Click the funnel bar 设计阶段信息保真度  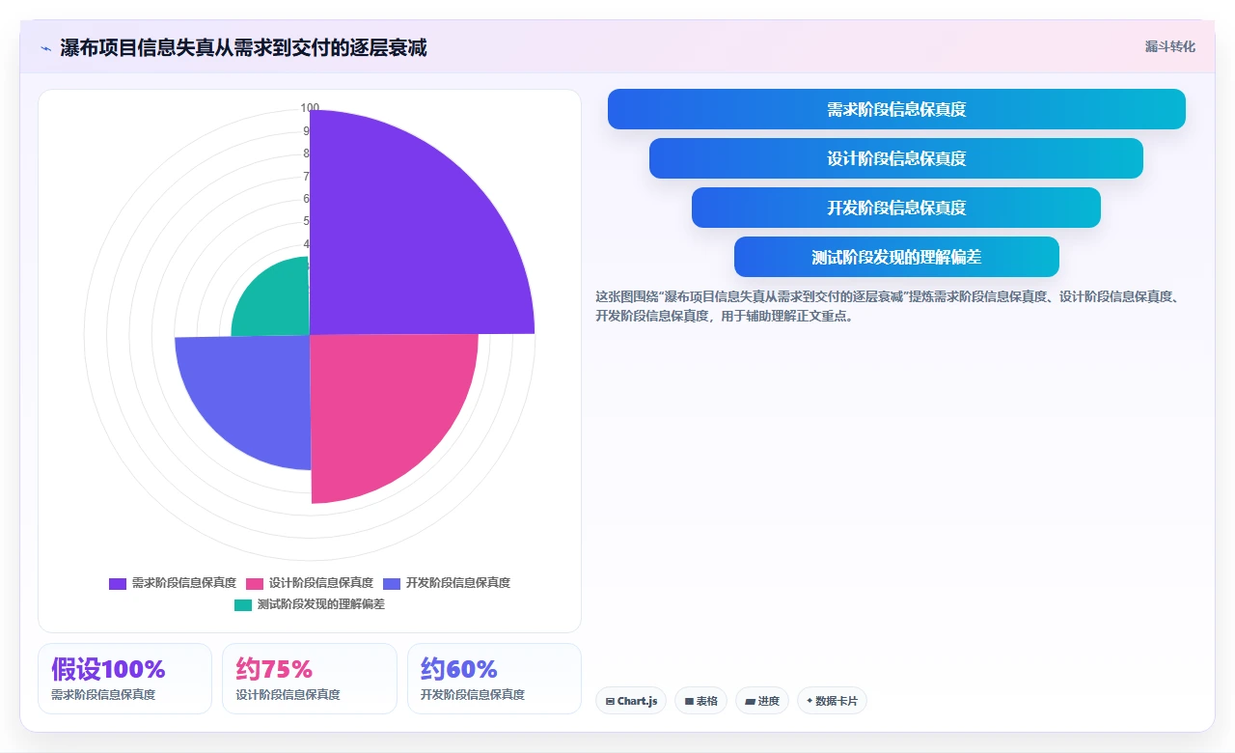point(896,158)
